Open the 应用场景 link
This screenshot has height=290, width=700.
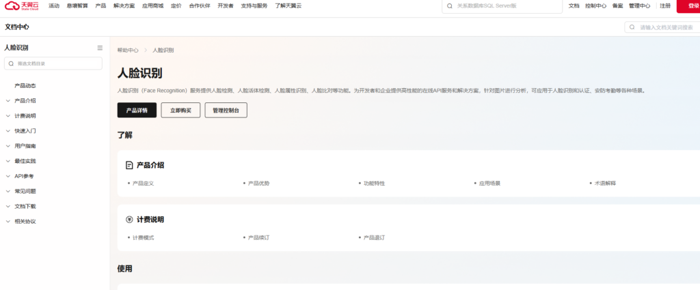[x=489, y=183]
